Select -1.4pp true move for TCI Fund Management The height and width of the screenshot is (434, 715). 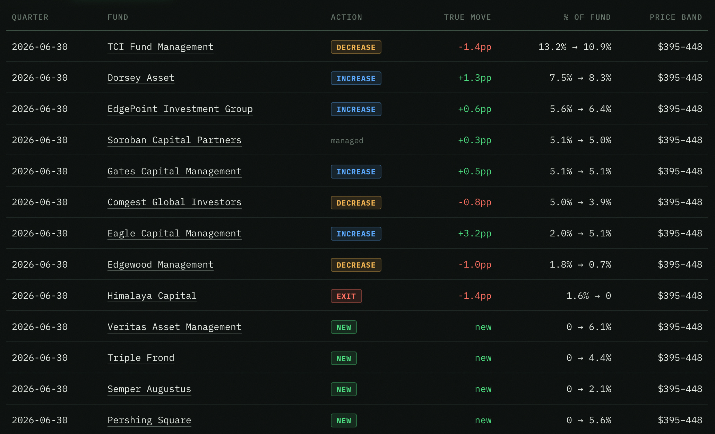pos(475,47)
